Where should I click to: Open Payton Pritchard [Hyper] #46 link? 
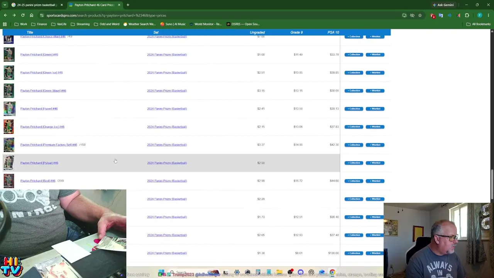(x=39, y=108)
